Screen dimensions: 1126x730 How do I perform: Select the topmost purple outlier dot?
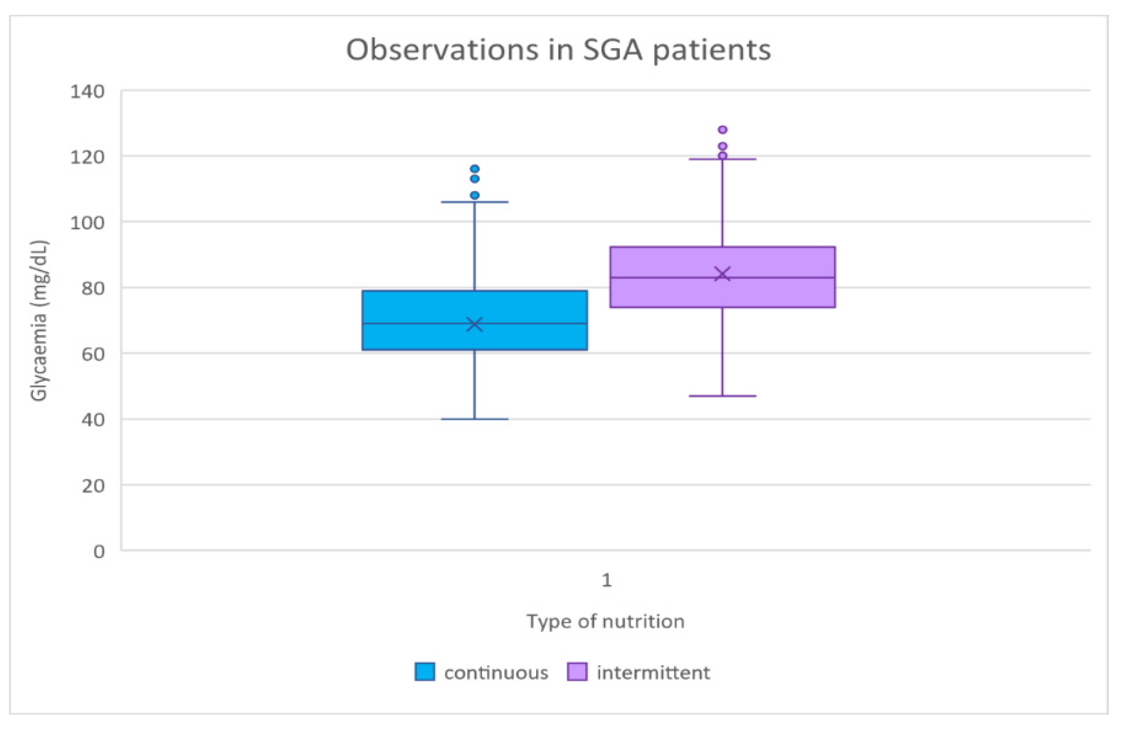(722, 130)
